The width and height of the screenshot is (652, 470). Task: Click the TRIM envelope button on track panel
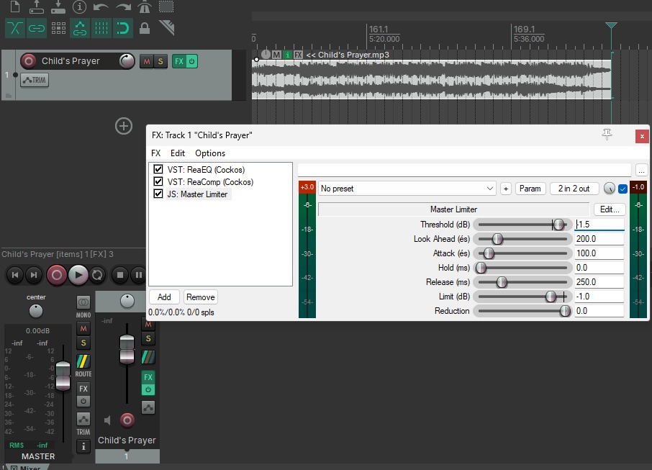click(x=35, y=80)
